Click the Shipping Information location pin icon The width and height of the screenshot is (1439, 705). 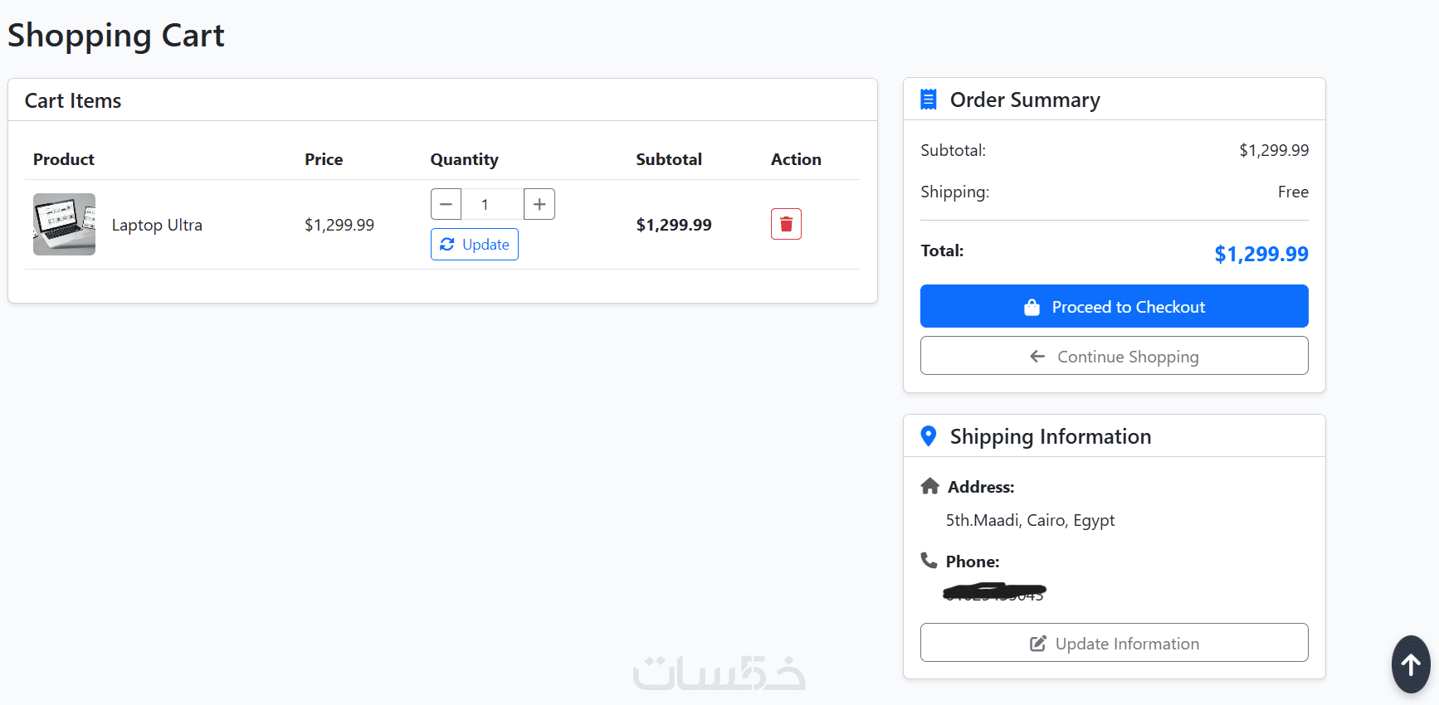click(929, 436)
